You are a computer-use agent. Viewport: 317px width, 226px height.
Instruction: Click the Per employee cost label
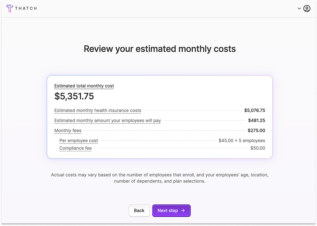pos(79,141)
